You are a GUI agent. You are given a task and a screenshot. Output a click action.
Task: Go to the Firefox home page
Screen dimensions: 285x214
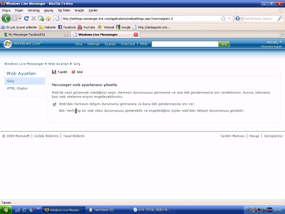(x=48, y=18)
